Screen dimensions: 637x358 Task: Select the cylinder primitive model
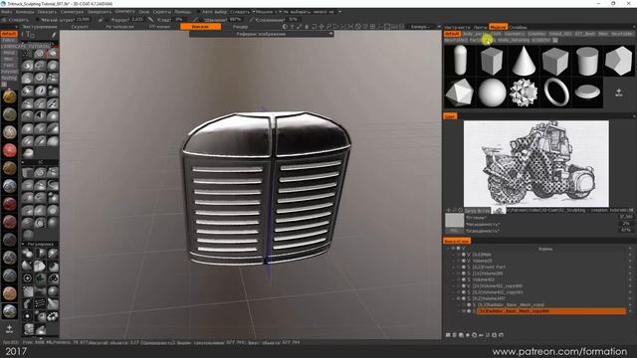(587, 61)
